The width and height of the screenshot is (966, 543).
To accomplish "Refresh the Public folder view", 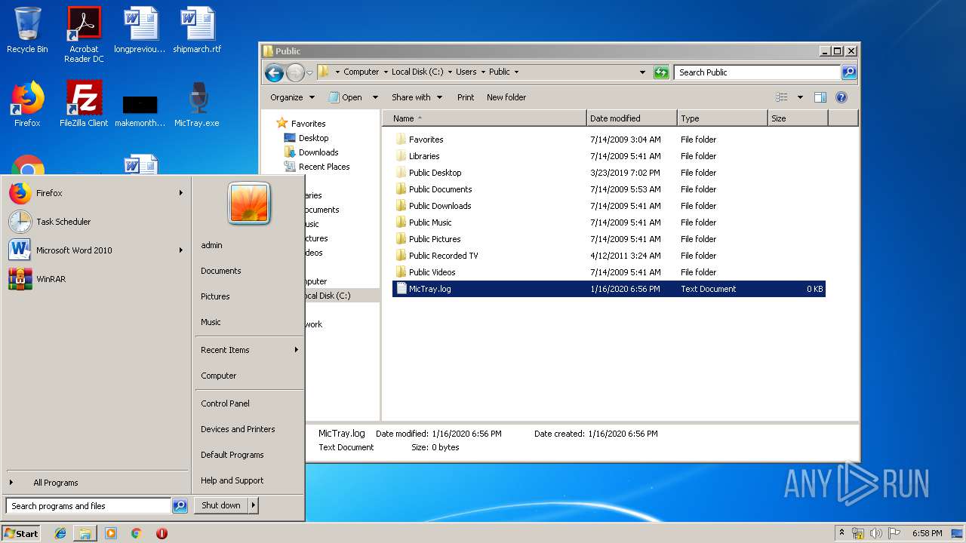I will point(661,72).
